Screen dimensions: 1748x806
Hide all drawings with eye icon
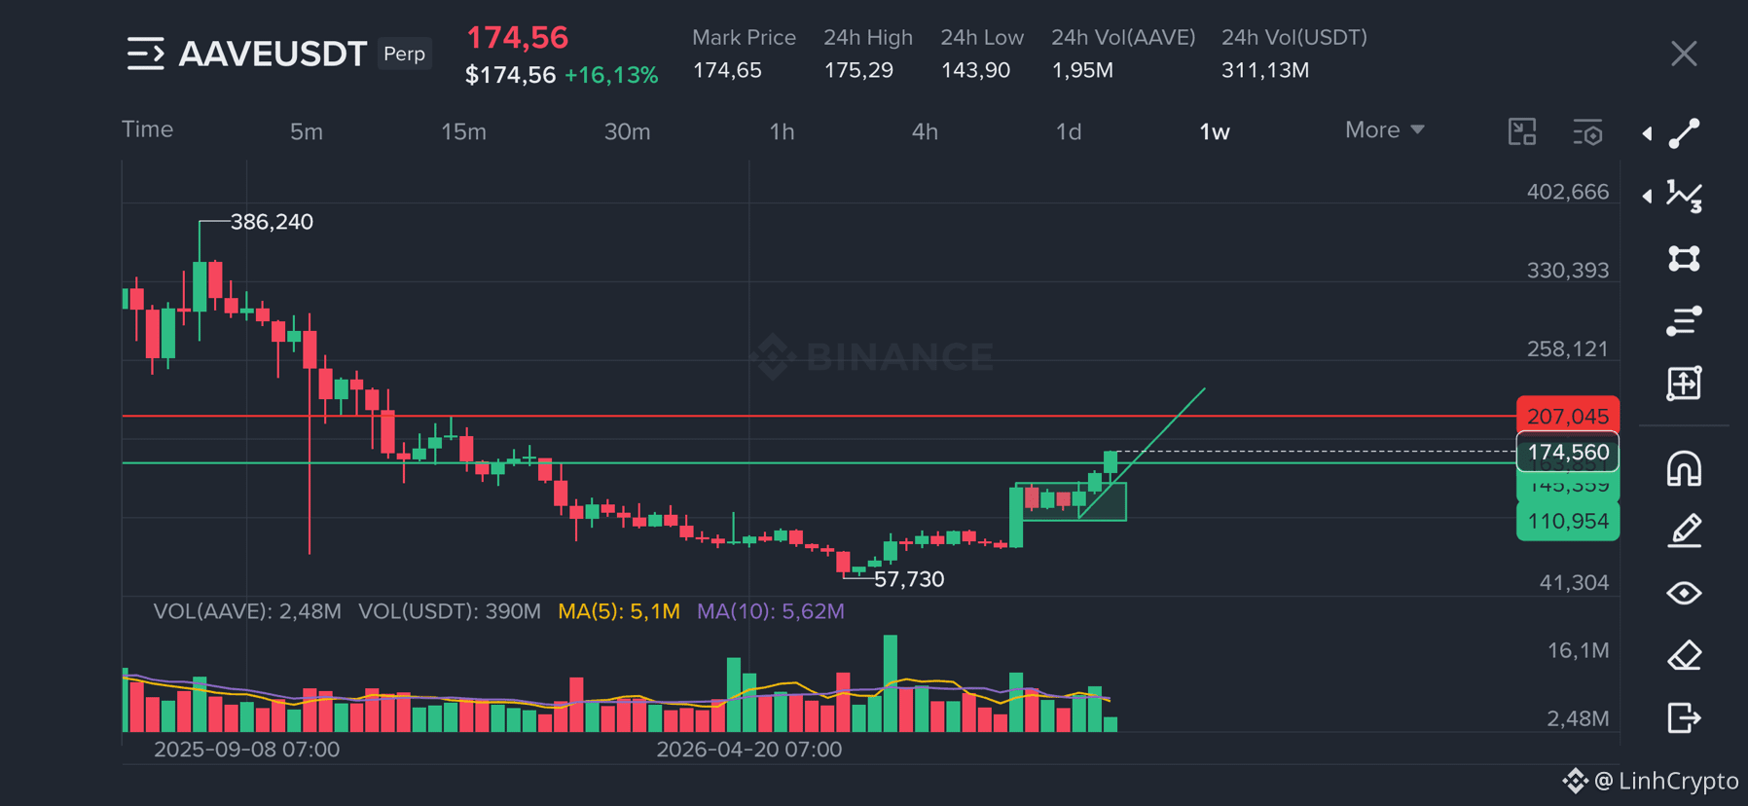coord(1685,593)
